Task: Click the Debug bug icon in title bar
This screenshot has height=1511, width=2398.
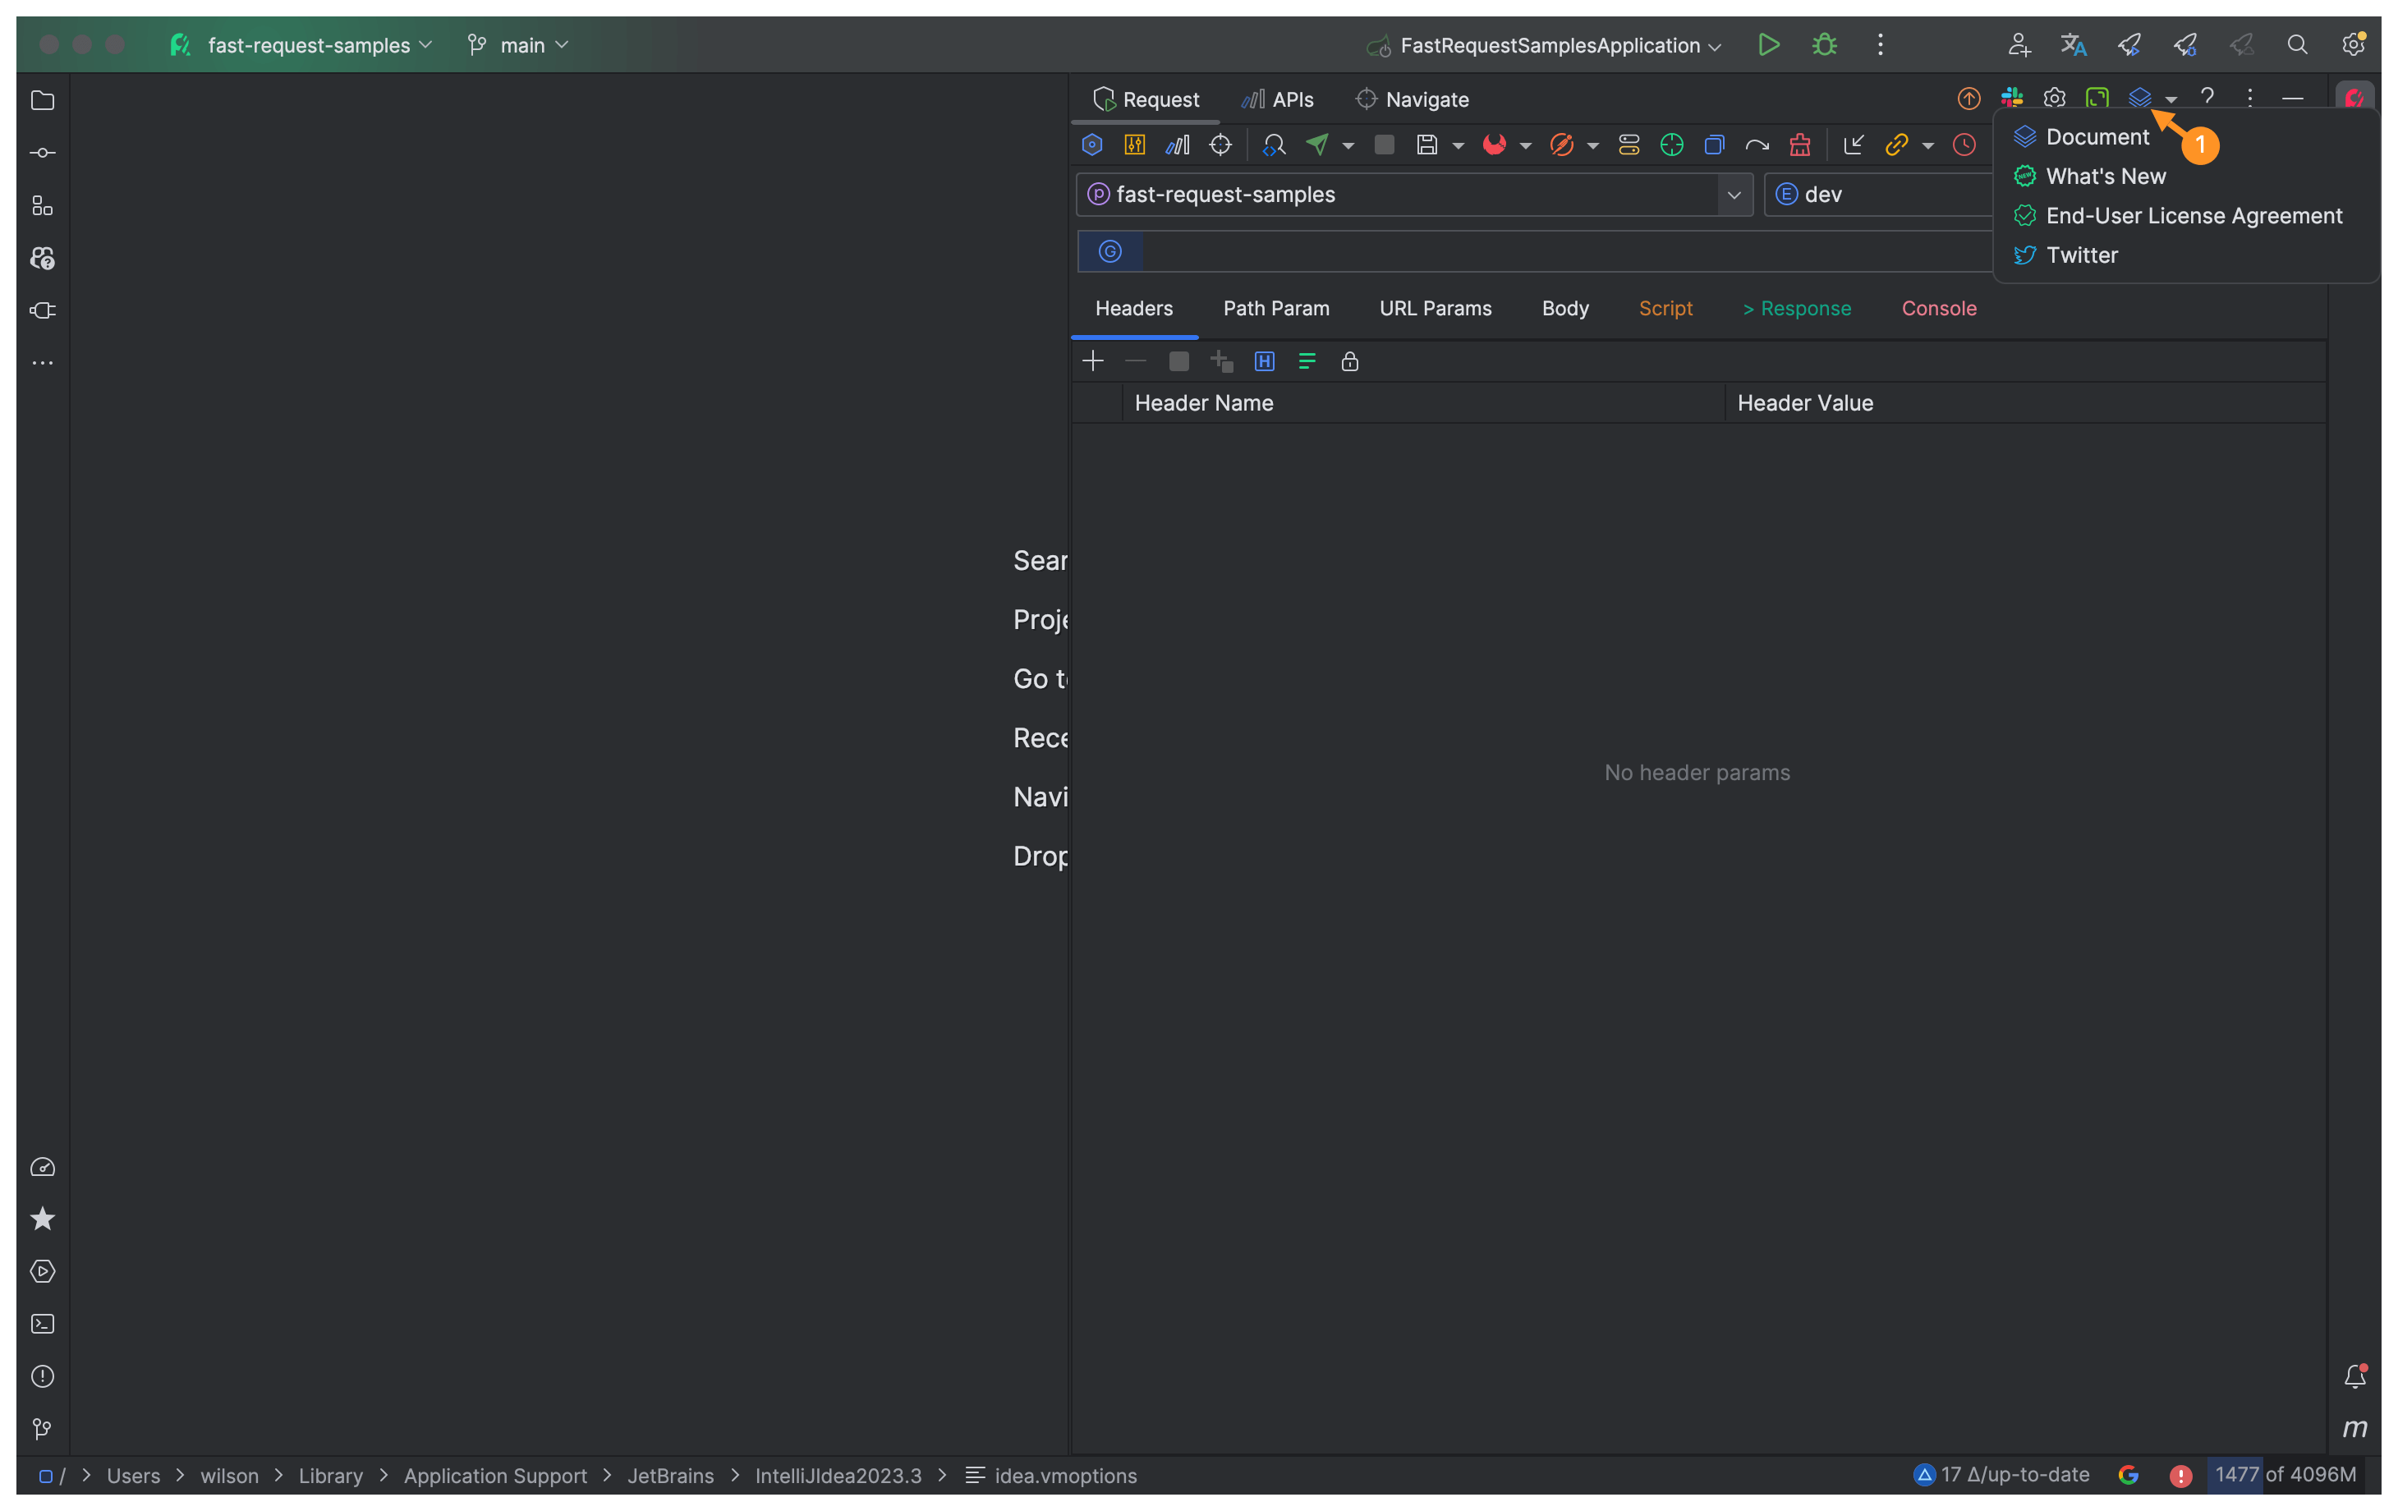Action: pyautogui.click(x=1823, y=45)
